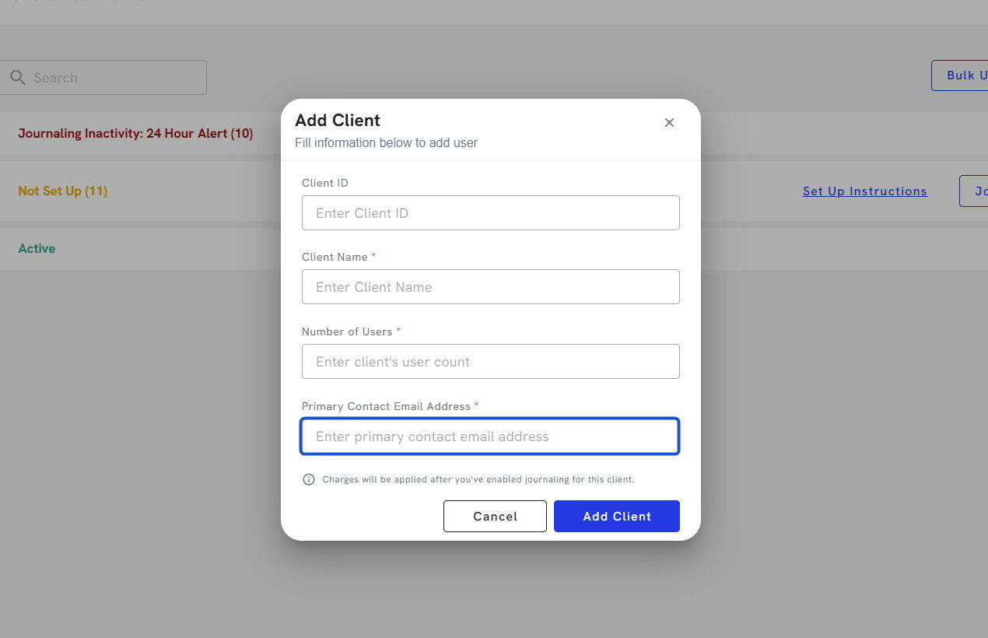Click the Enter Client Name field
This screenshot has width=988, height=638.
(490, 287)
